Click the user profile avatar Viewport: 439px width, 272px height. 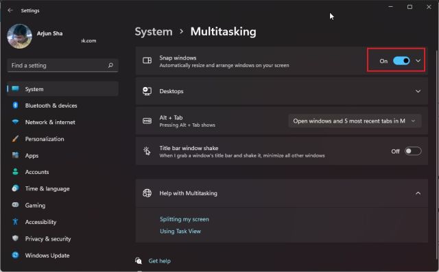(x=20, y=36)
